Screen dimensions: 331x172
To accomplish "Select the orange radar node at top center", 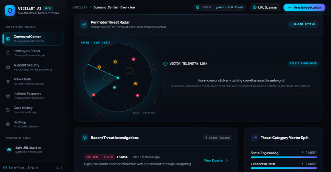I will click(x=115, y=62).
